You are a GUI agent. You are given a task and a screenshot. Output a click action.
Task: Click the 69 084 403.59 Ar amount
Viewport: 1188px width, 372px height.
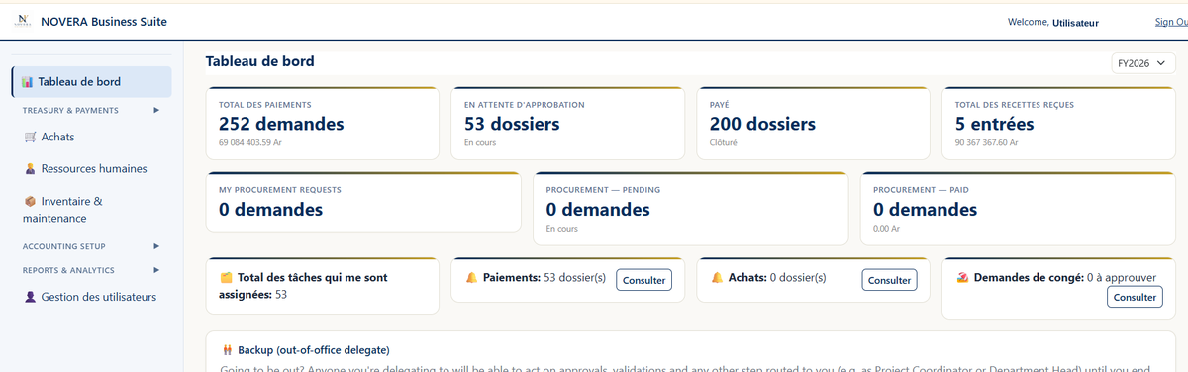tap(249, 143)
